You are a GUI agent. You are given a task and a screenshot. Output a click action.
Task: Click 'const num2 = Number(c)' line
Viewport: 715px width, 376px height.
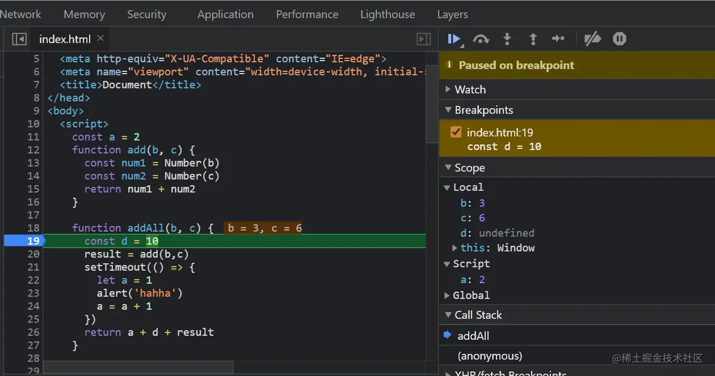pyautogui.click(x=152, y=176)
